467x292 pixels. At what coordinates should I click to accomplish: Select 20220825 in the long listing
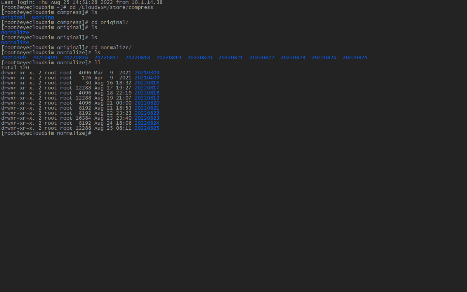(147, 128)
